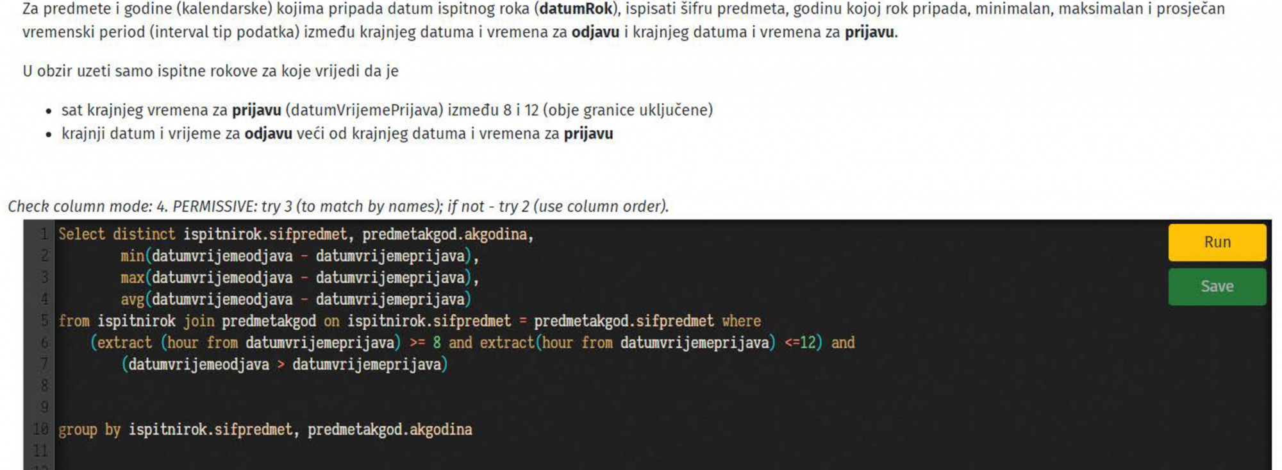Click line number 5 in the gutter
The height and width of the screenshot is (470, 1282).
[x=44, y=321]
